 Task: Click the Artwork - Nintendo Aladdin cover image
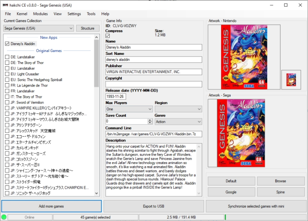[244, 57]
